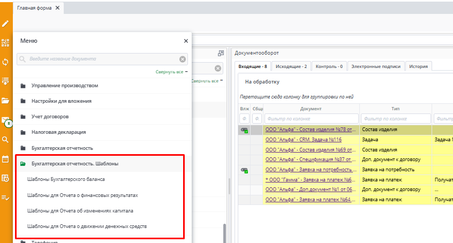Image resolution: width=453 pixels, height=243 pixels.
Task: Click the pencil edit icon in sidebar
Action: [x=6, y=24]
